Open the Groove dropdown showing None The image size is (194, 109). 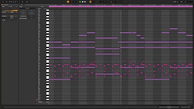tap(14, 18)
